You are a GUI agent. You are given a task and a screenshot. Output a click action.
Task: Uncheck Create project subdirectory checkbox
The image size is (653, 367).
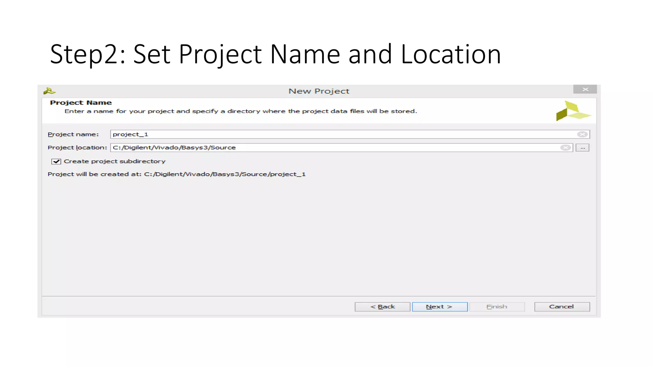click(x=56, y=162)
